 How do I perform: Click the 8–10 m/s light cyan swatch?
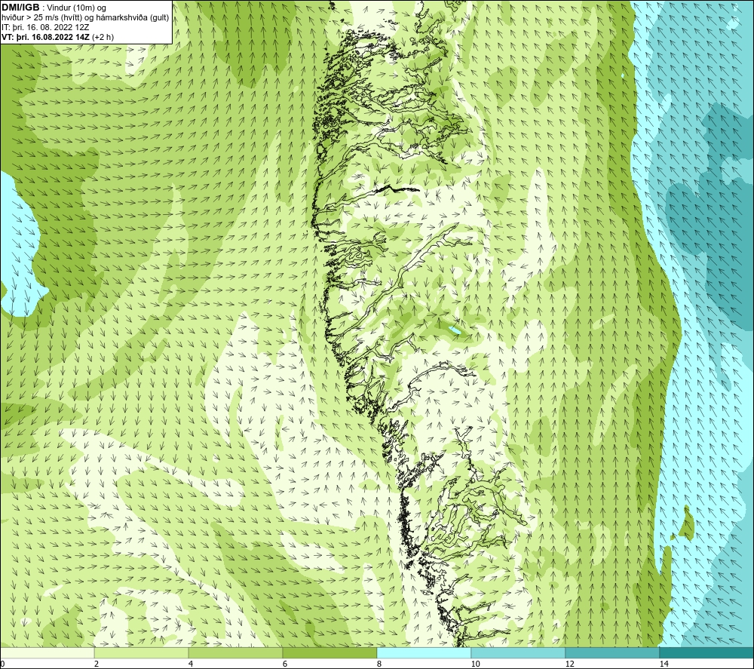tap(424, 652)
